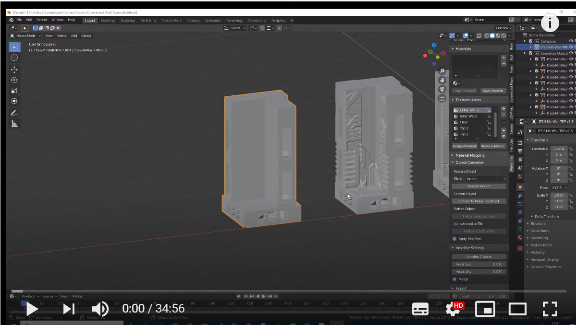Activate the Measure tool icon
This screenshot has height=325, width=576.
(14, 124)
